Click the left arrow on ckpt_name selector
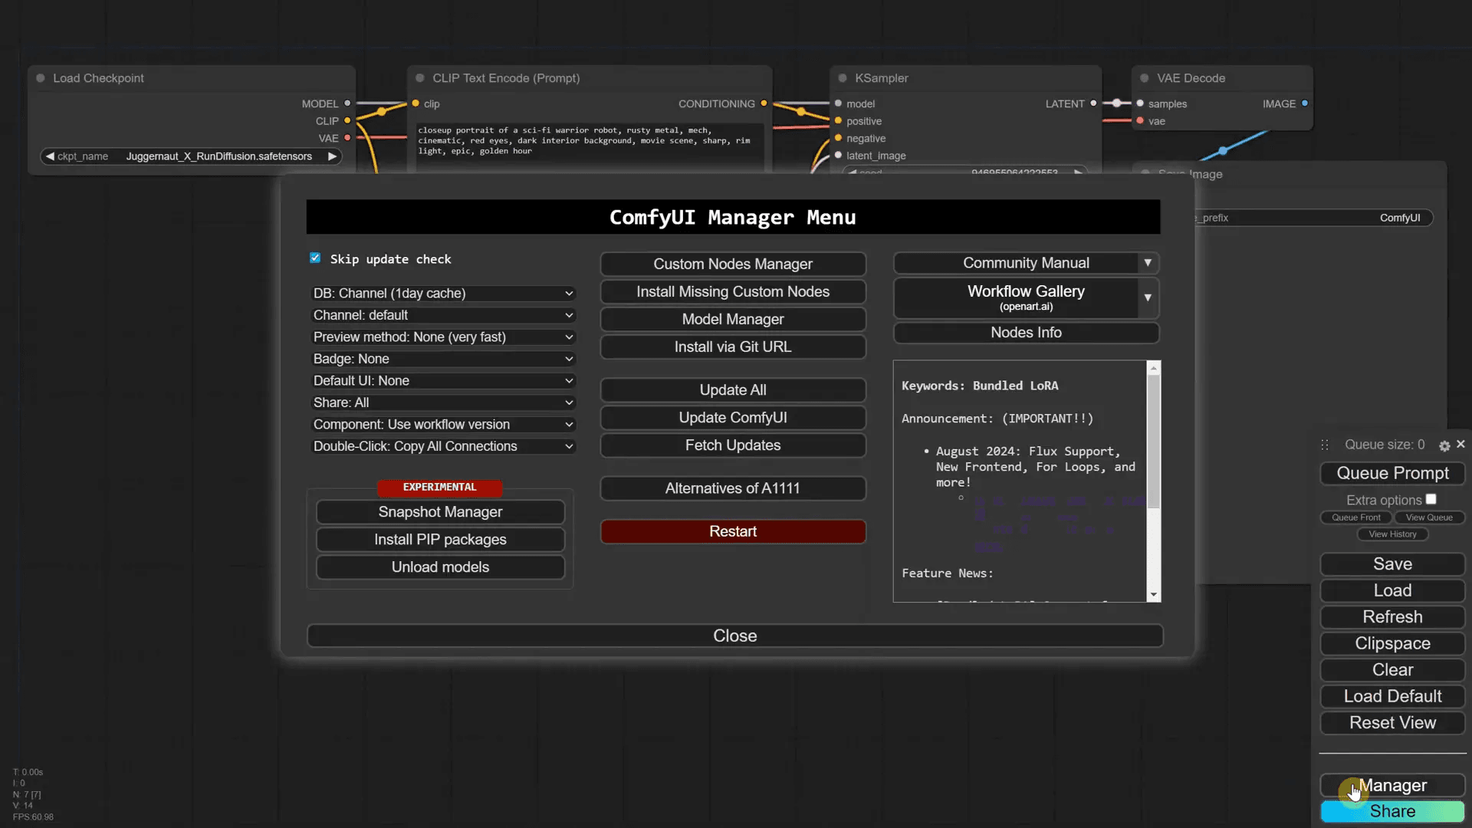Viewport: 1472px width, 828px height. pos(51,156)
